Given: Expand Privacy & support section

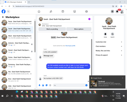Looking at the screenshot, I should [109, 55].
